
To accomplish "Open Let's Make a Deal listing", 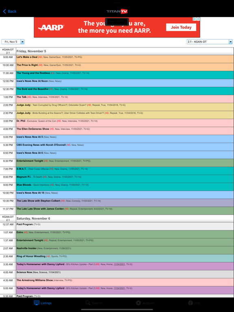I will tap(125, 59).
